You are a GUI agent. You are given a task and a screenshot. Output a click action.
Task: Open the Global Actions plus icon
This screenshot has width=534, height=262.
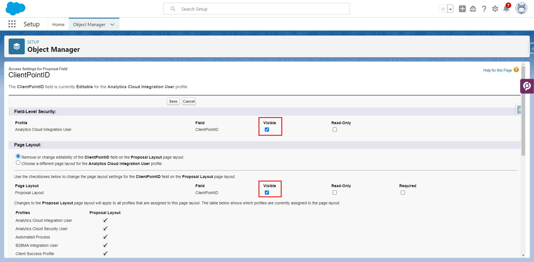(462, 9)
